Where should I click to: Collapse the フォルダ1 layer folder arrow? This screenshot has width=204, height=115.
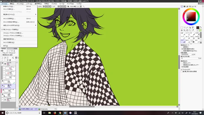(5, 64)
